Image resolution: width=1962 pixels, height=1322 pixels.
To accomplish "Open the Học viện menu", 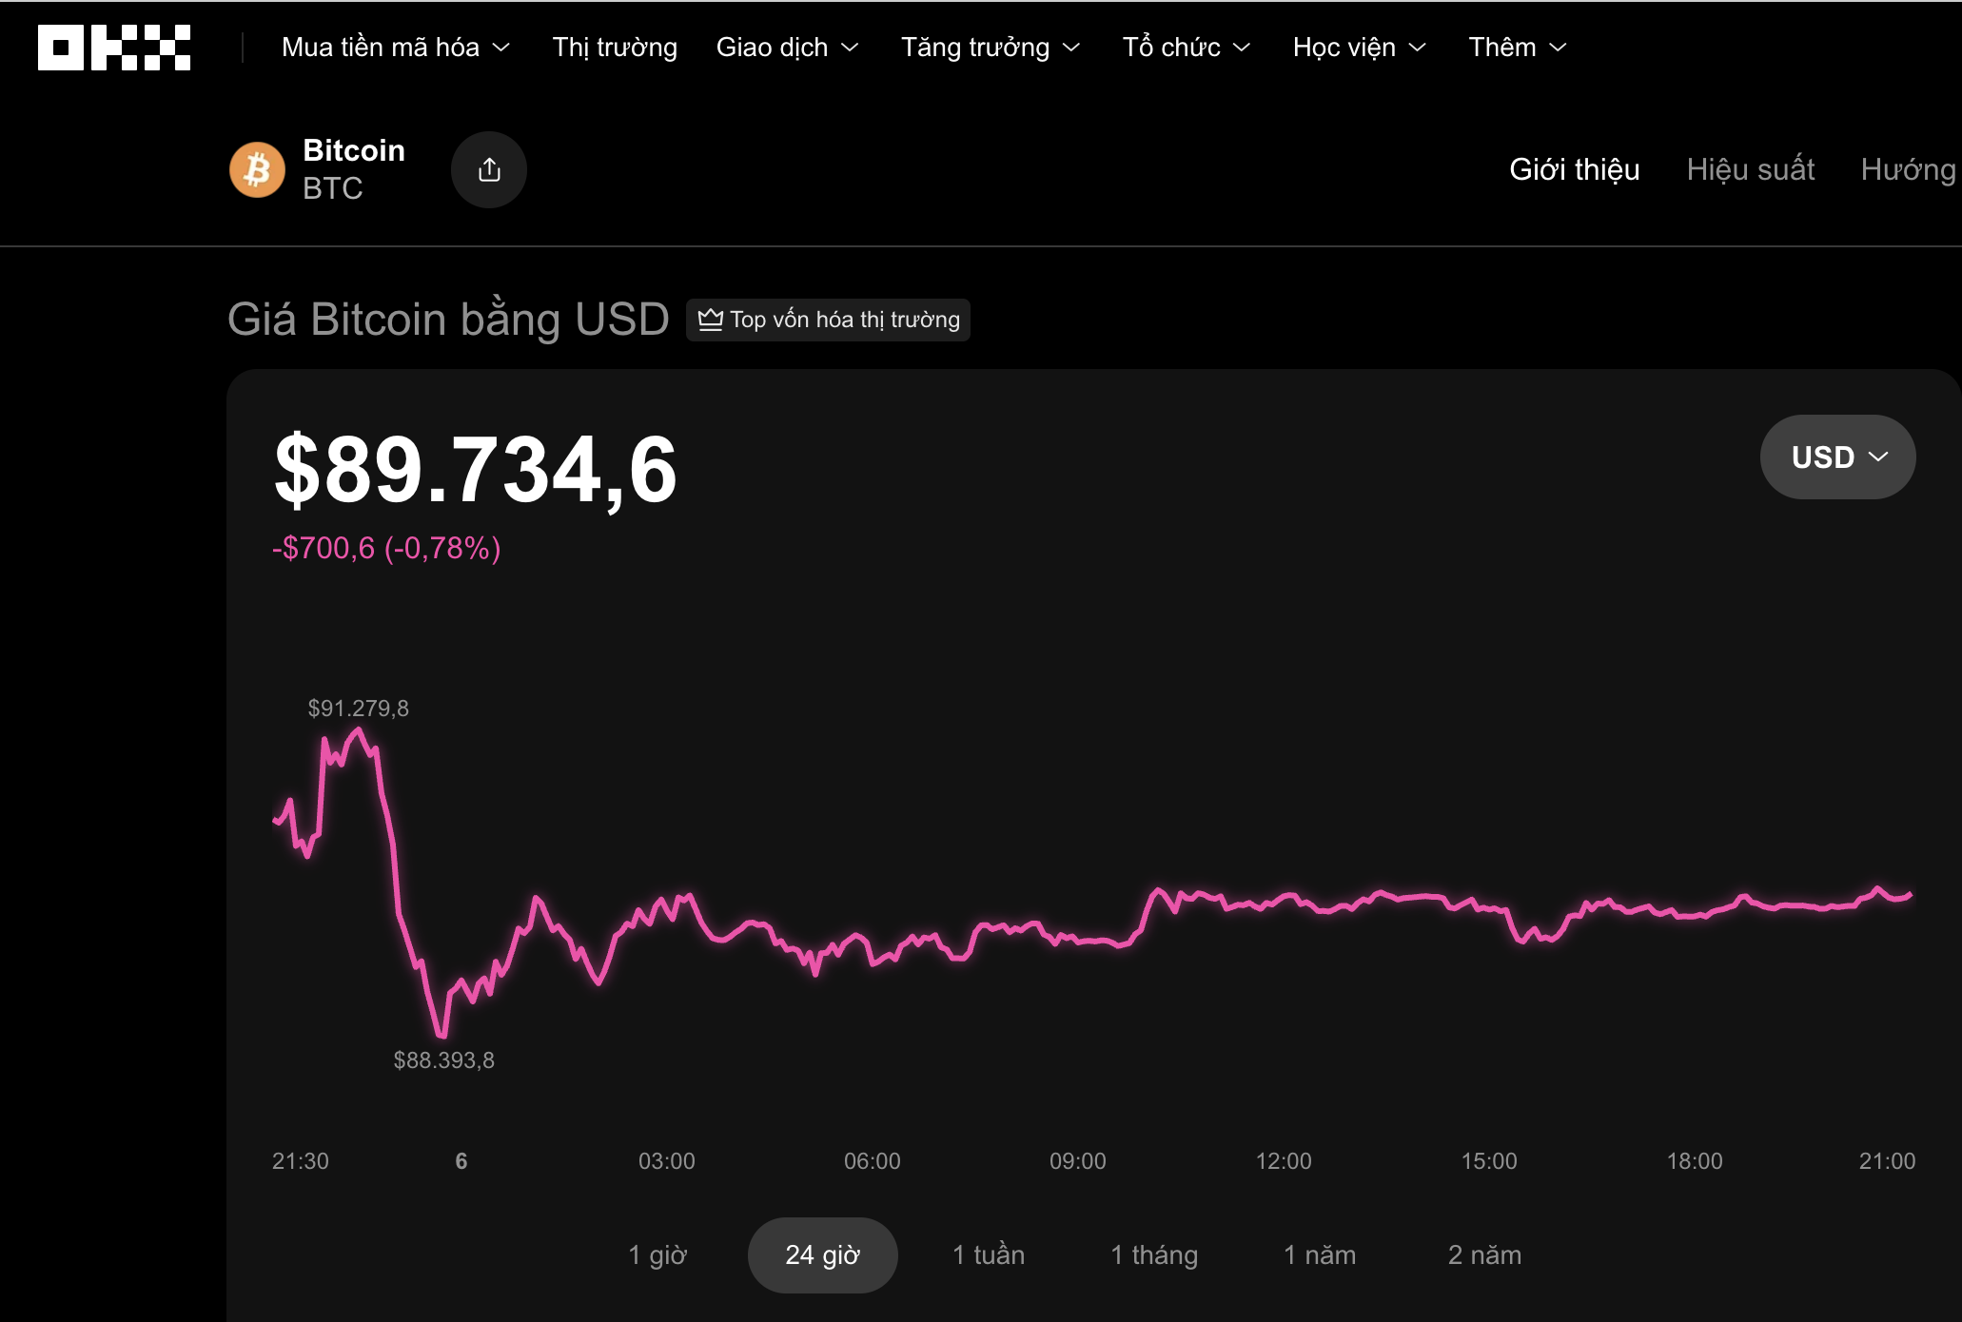I will [x=1359, y=48].
